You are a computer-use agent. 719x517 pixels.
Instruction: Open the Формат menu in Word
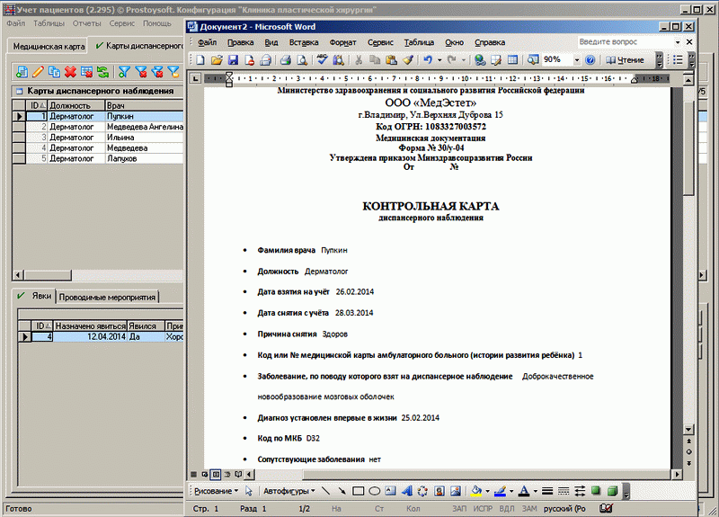click(342, 42)
